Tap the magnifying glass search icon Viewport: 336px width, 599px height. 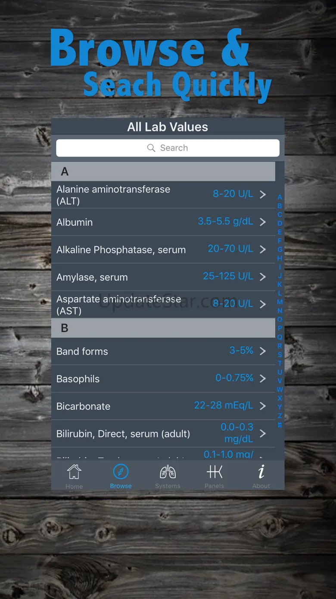(x=151, y=148)
